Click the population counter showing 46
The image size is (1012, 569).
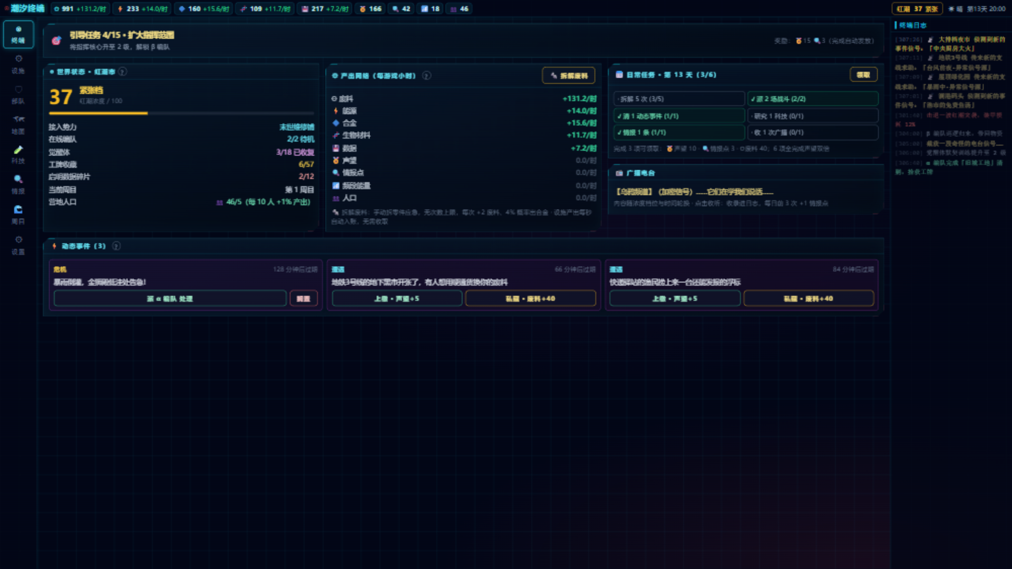pyautogui.click(x=460, y=9)
